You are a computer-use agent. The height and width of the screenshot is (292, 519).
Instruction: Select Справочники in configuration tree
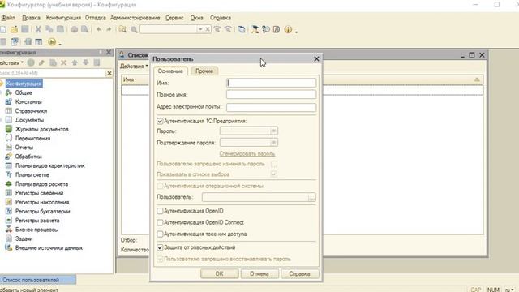point(31,111)
